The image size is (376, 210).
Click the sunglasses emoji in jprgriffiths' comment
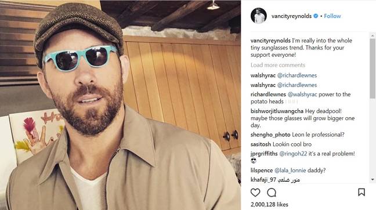coord(254,161)
